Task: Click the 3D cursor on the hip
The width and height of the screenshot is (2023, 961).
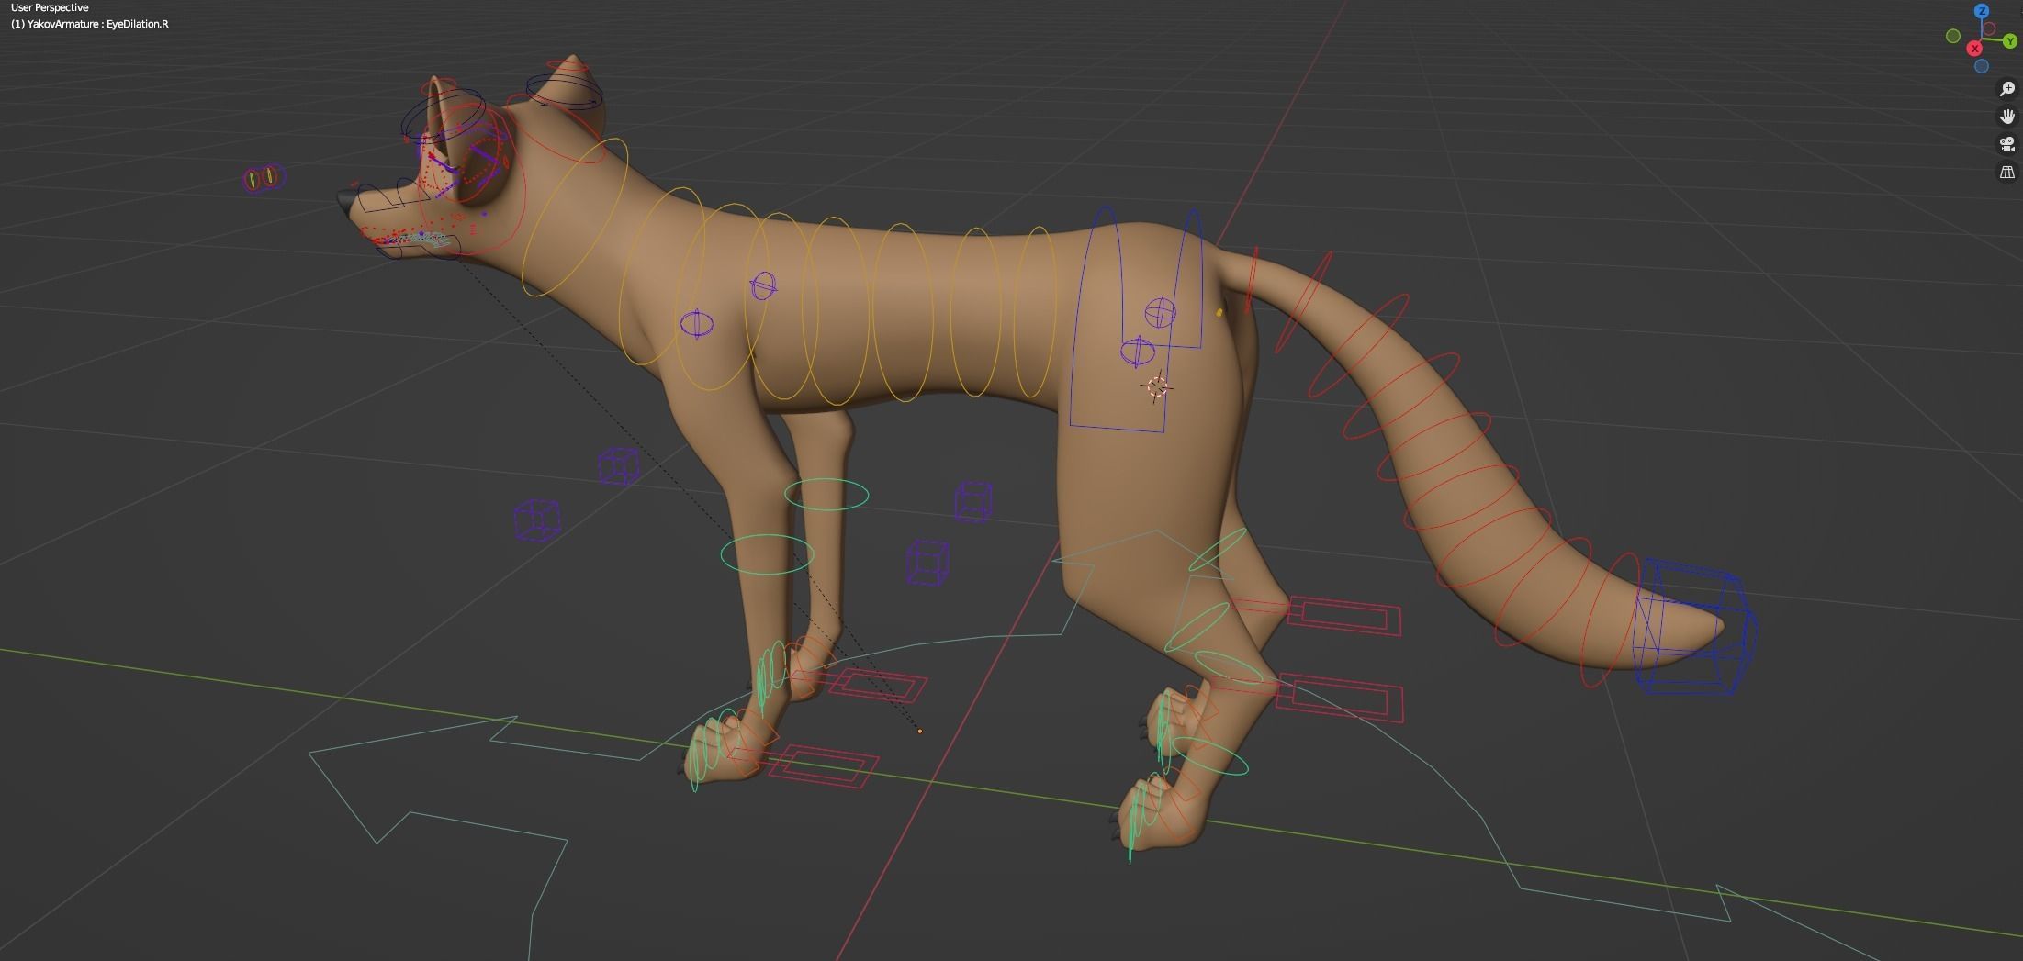Action: (x=1157, y=386)
